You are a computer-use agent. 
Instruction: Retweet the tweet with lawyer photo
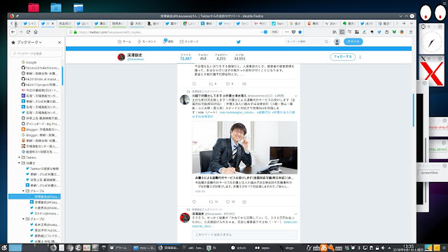tap(211, 202)
